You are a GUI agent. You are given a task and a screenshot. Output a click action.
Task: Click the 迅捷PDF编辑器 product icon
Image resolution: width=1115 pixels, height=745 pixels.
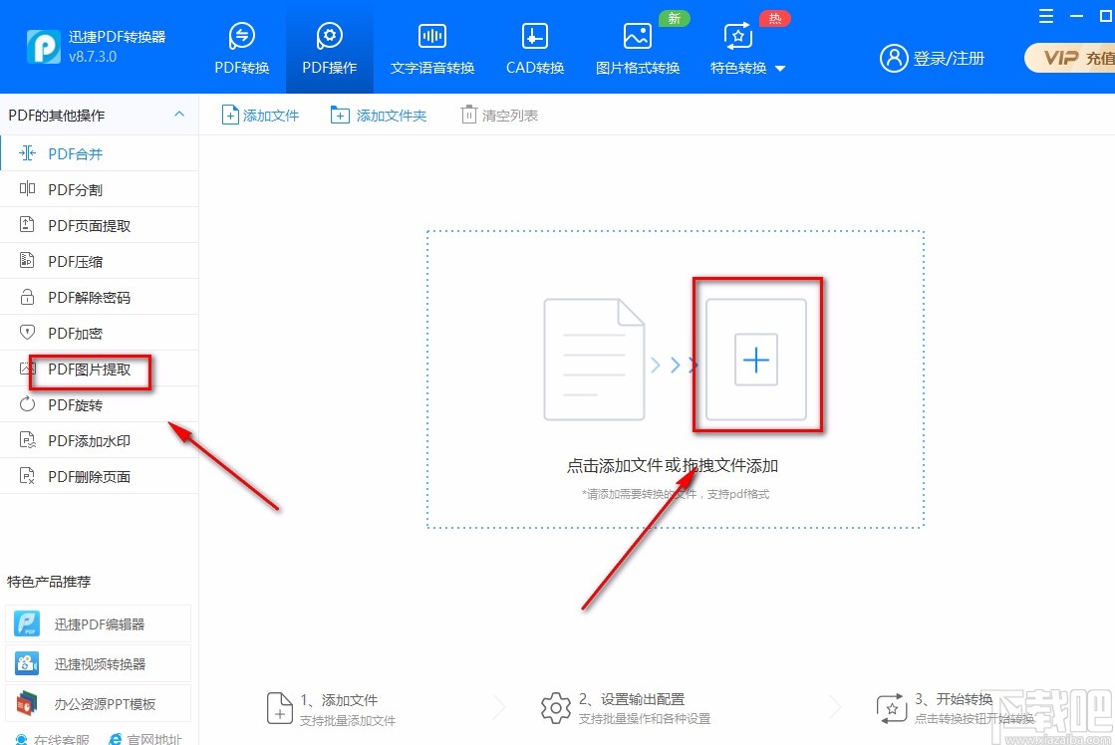pos(27,624)
